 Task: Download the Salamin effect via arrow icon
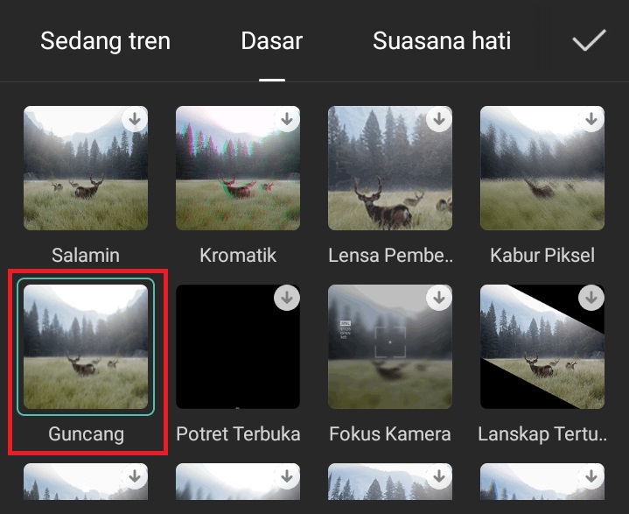pos(135,119)
